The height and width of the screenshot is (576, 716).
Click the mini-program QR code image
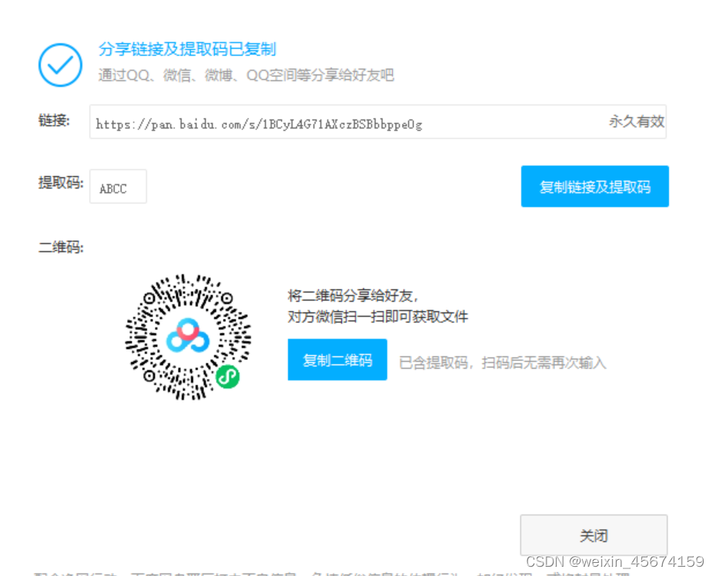pyautogui.click(x=188, y=337)
